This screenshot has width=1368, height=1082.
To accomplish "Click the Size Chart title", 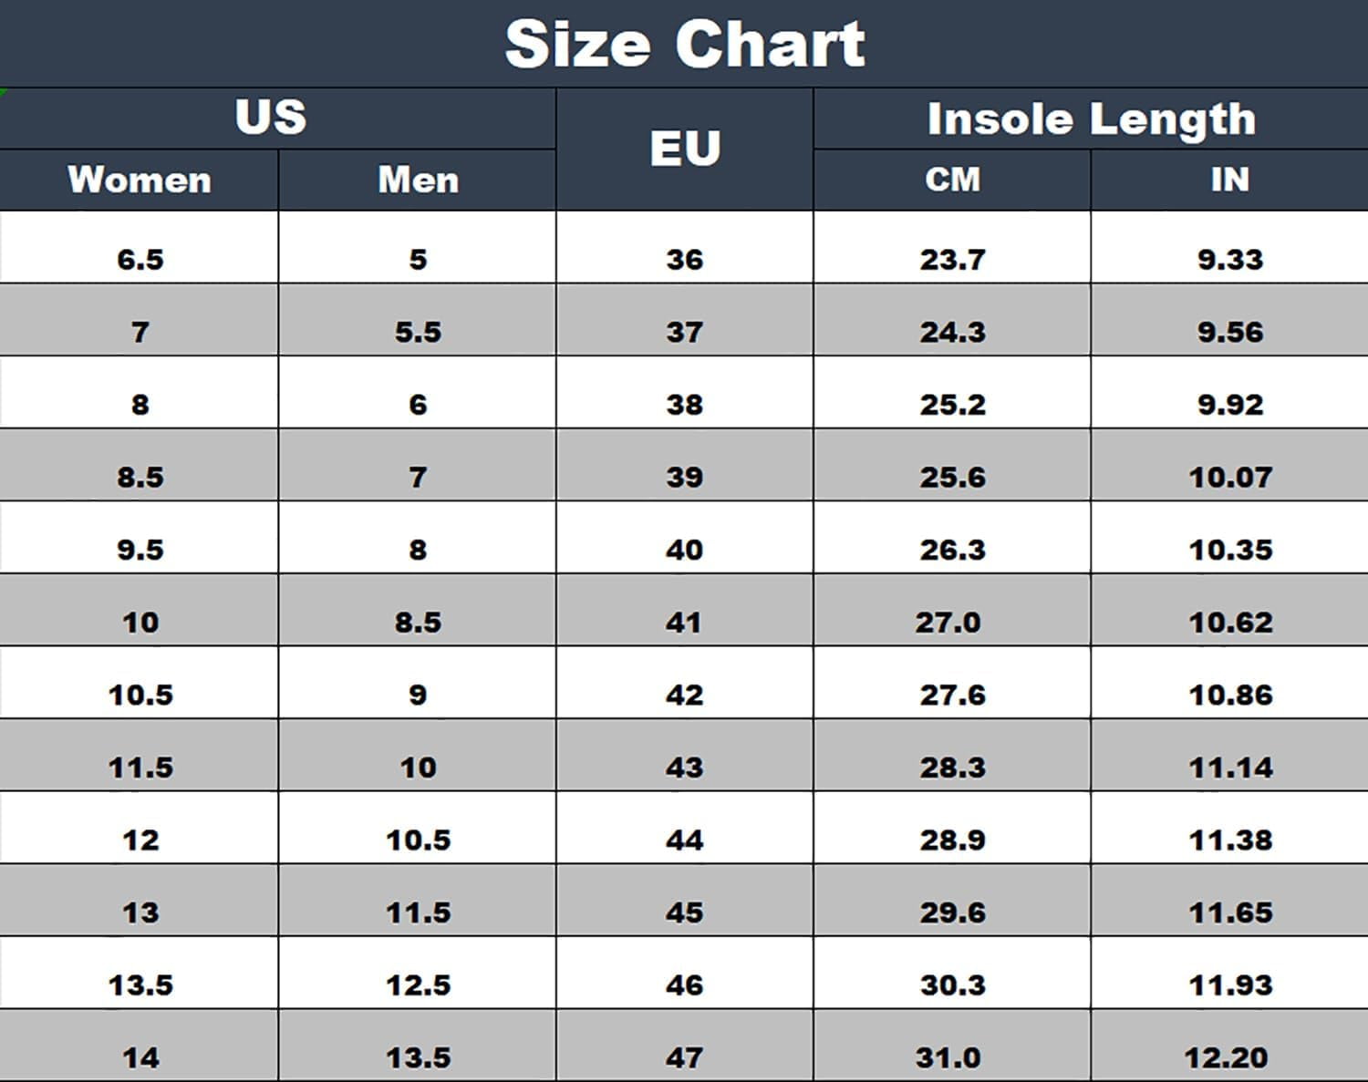I will pos(684,44).
